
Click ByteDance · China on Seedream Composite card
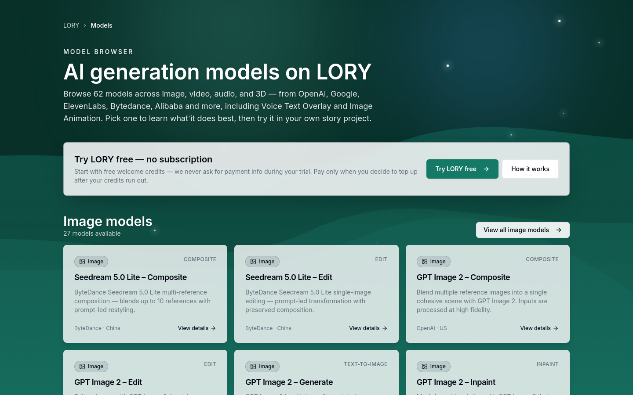[97, 328]
